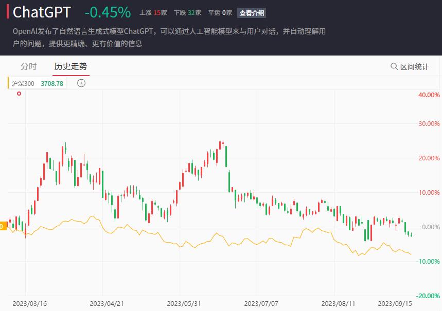Click the 2023/09/15 date marker
Image resolution: width=442 pixels, height=311 pixels.
click(395, 304)
